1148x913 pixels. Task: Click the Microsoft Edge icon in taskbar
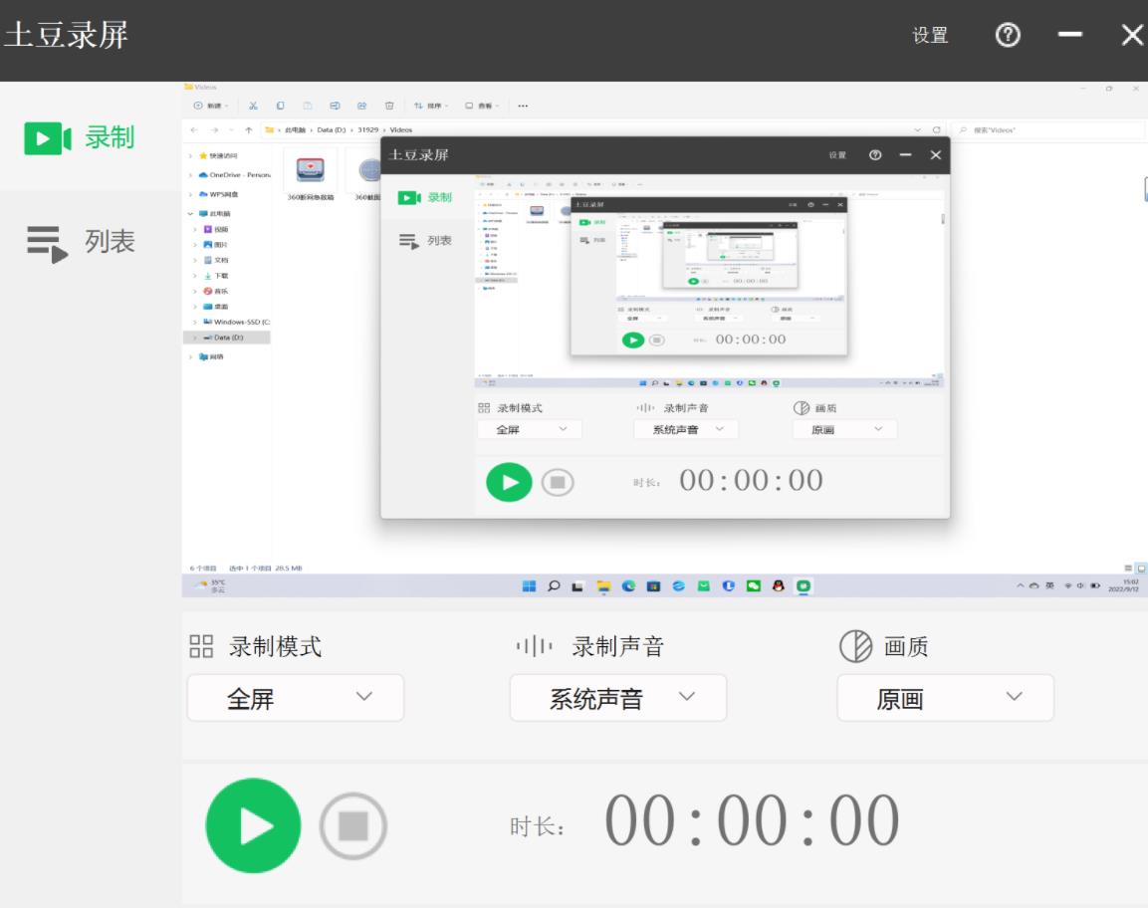coord(628,585)
